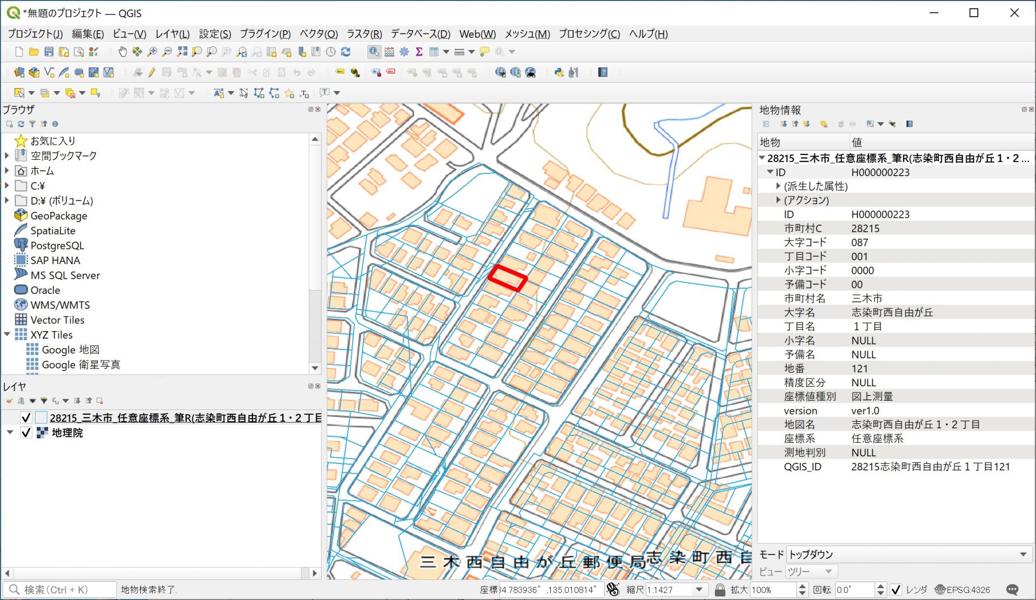This screenshot has height=600, width=1036.
Task: Open a new QGIS project
Action: tap(18, 52)
